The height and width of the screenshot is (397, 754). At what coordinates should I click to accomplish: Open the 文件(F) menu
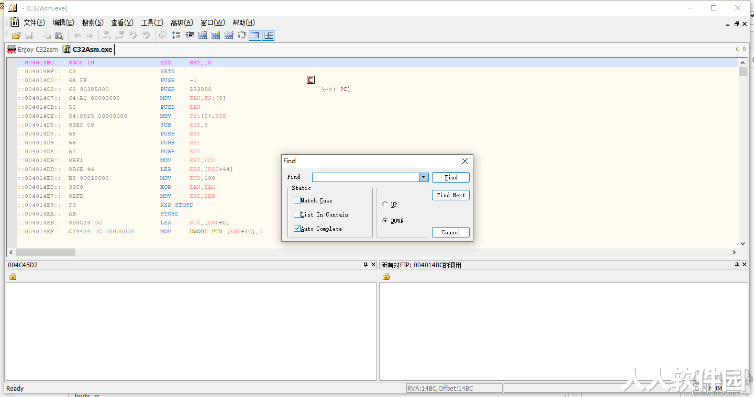34,22
